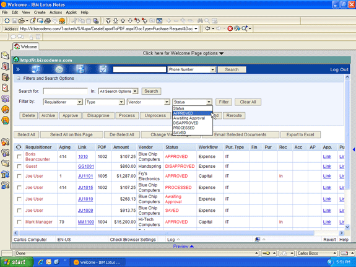Tick the checkbox for Mark Manager row
The width and height of the screenshot is (356, 267).
pos(19,222)
